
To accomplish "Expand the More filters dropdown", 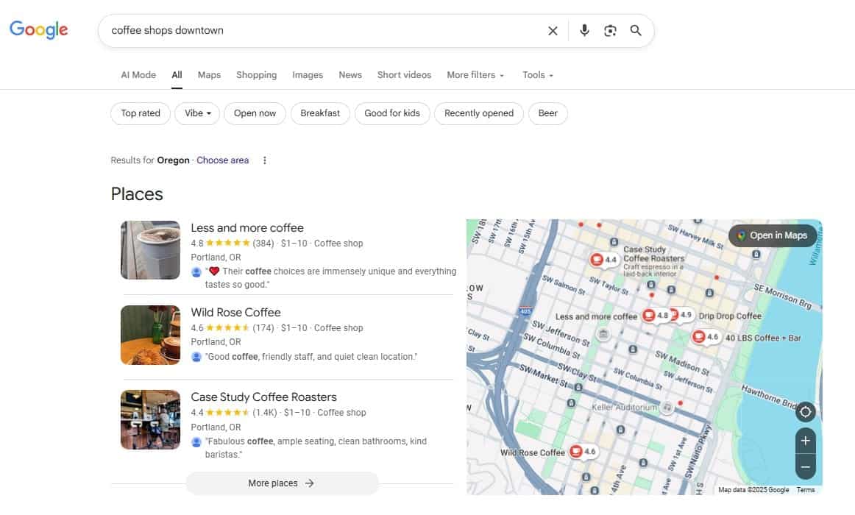I will click(x=475, y=75).
